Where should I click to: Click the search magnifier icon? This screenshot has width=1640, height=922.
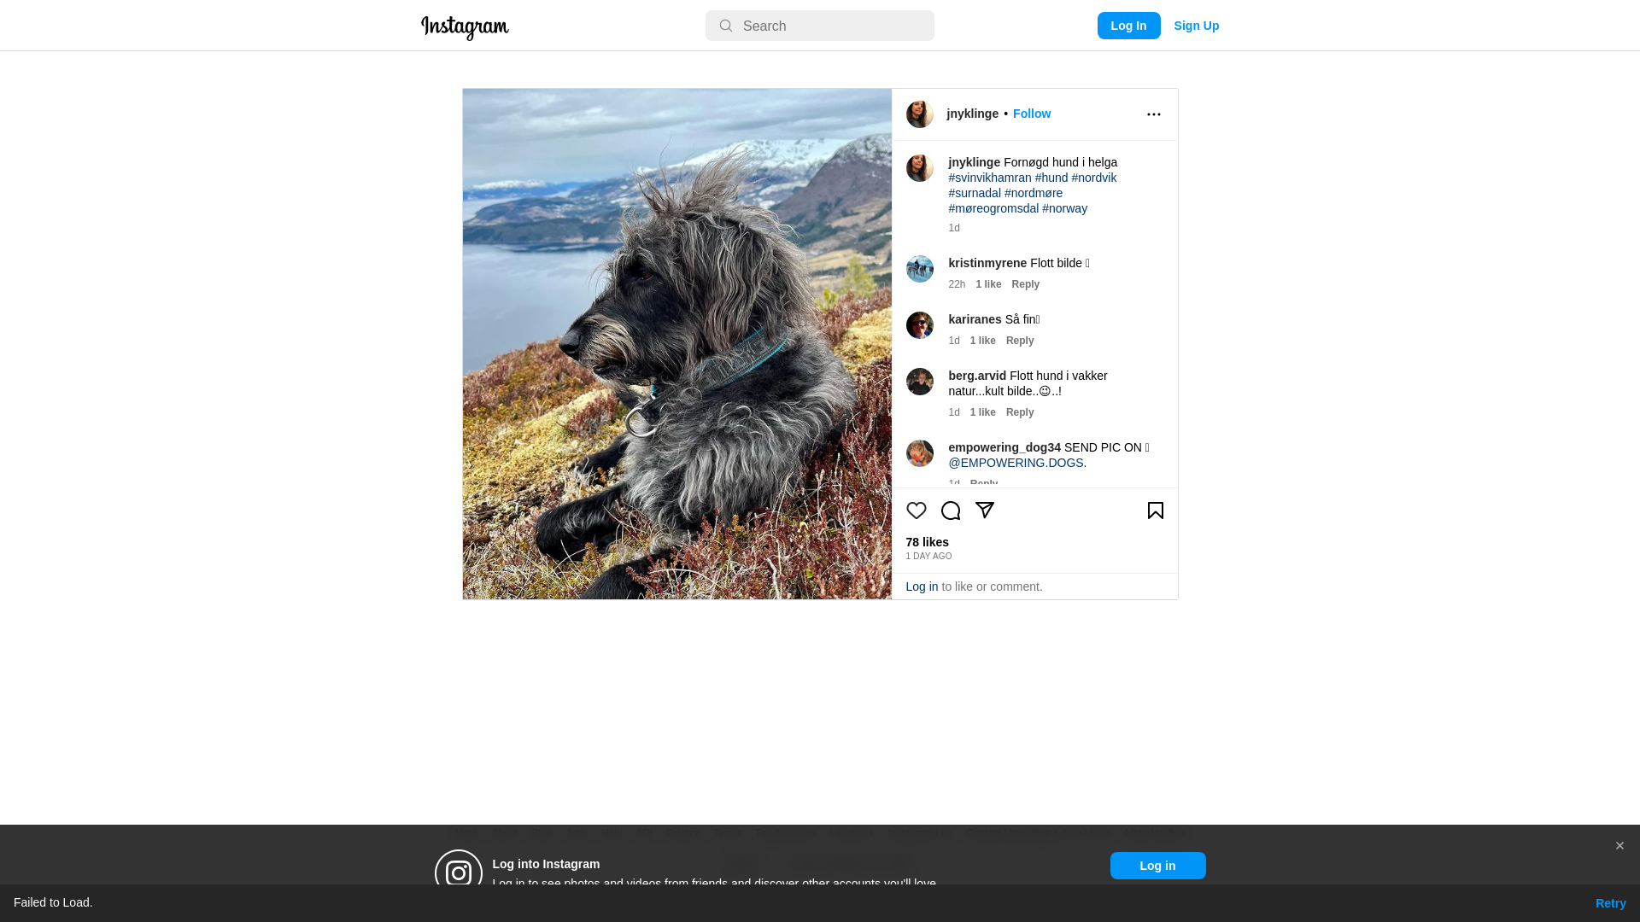pyautogui.click(x=725, y=26)
